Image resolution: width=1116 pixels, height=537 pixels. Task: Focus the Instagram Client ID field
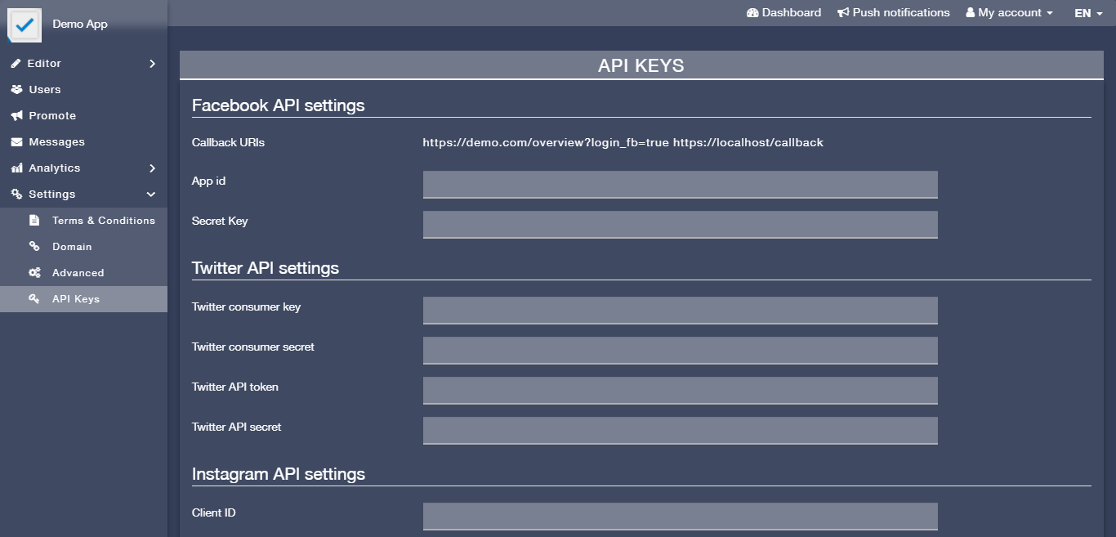point(681,517)
